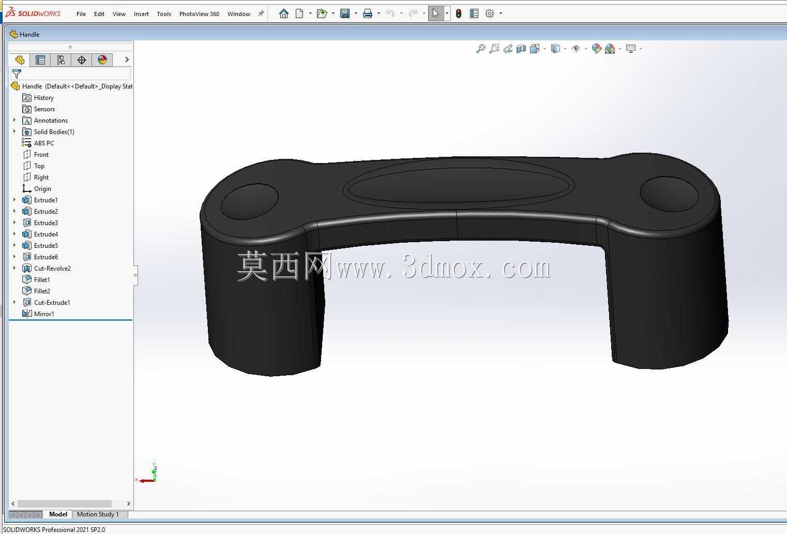
Task: Expand the Solid Bodies(1) folder
Action: (x=14, y=131)
